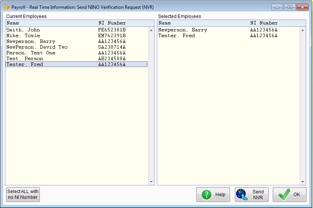The height and width of the screenshot is (208, 313).
Task: Click the green checkmark OK icon
Action: pos(284,195)
